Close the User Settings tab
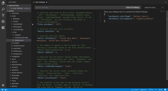 [47, 2]
